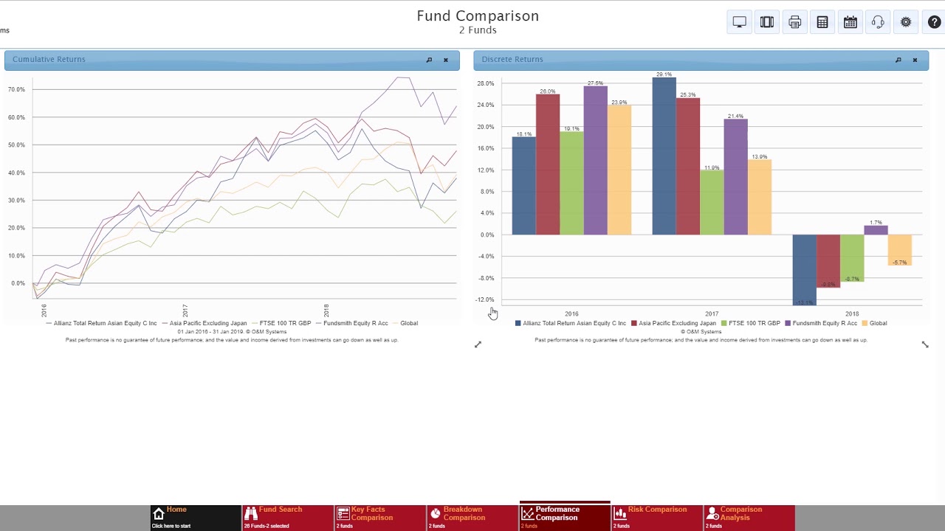Image resolution: width=945 pixels, height=531 pixels.
Task: Open settings via the gear icon
Action: (906, 22)
